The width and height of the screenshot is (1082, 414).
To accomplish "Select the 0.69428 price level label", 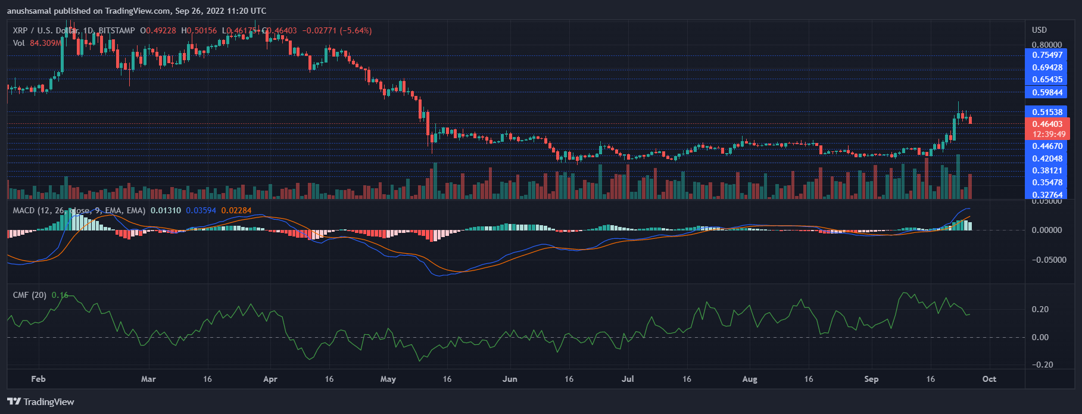I will pos(1046,67).
